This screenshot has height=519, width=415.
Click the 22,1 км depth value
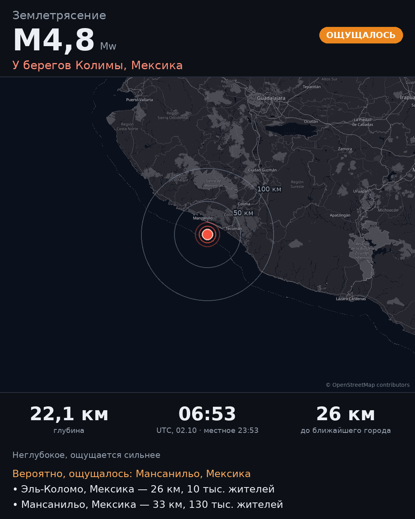(x=69, y=414)
